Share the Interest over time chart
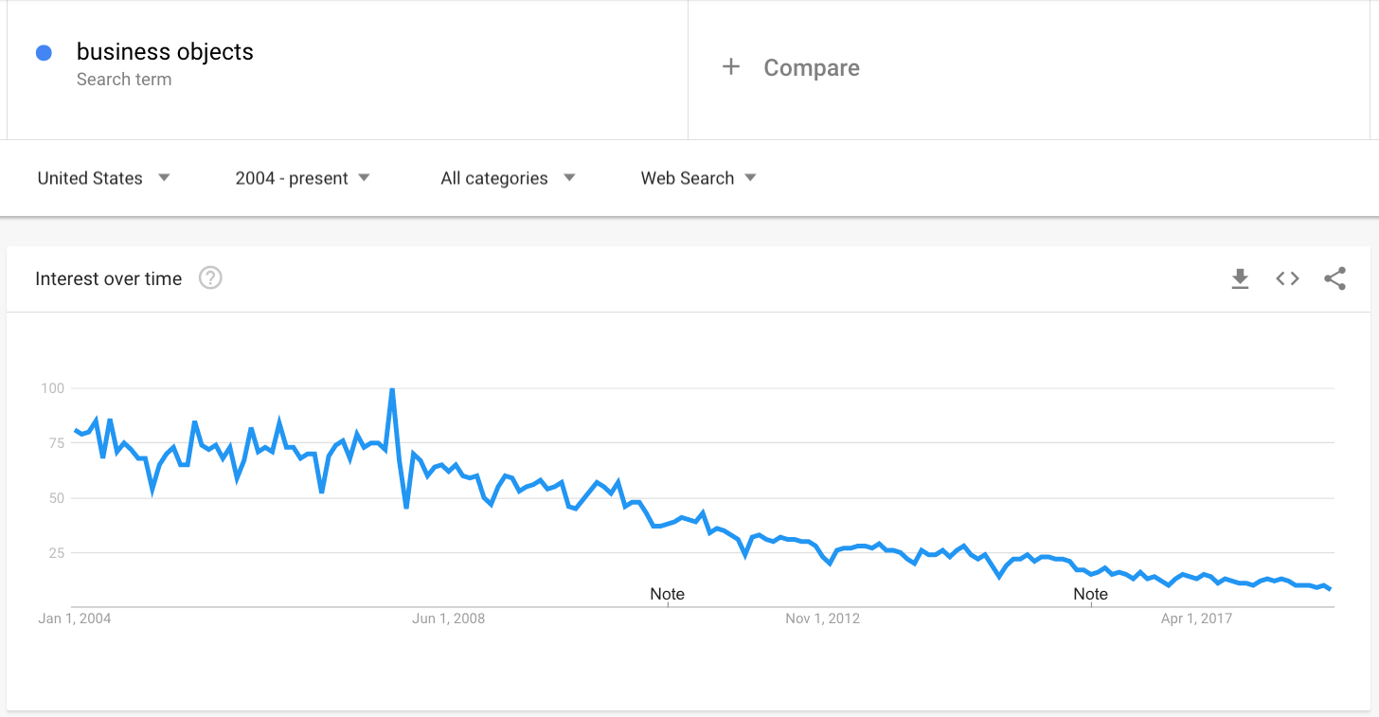 click(1334, 278)
